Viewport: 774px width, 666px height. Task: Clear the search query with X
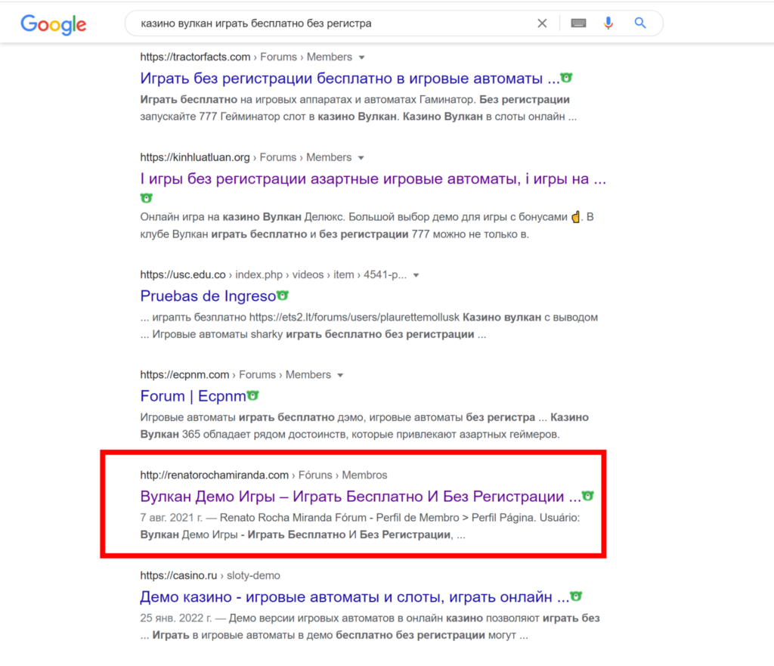tap(542, 23)
